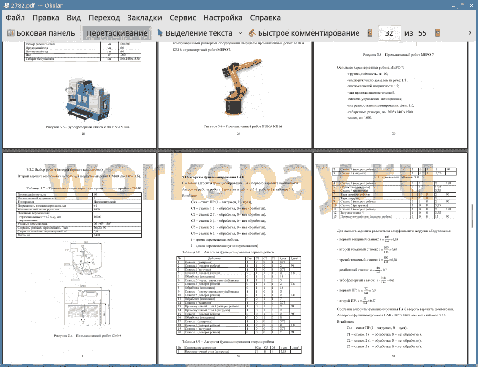Go to next page using arrow icon

(x=438, y=33)
